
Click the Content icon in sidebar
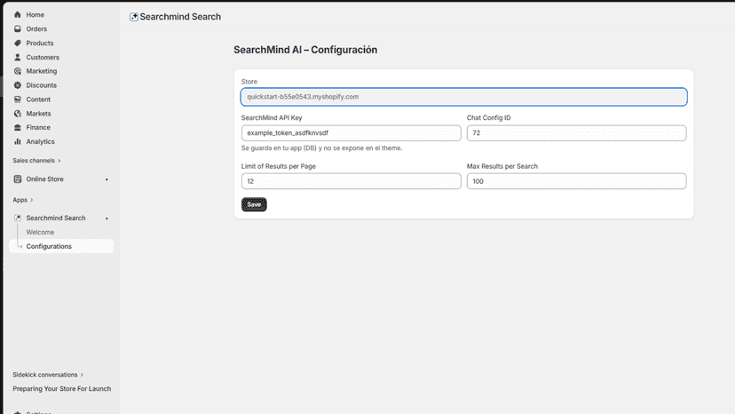(x=18, y=99)
